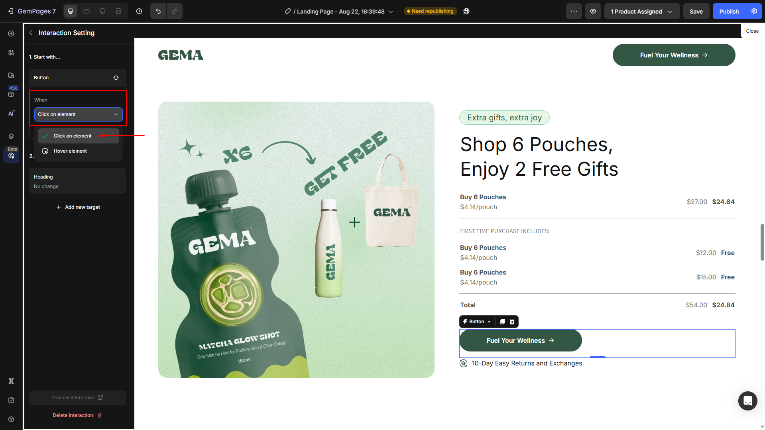Screen dimensions: 765x430
Task: Expand 1 Product Assigned dropdown
Action: tap(642, 12)
